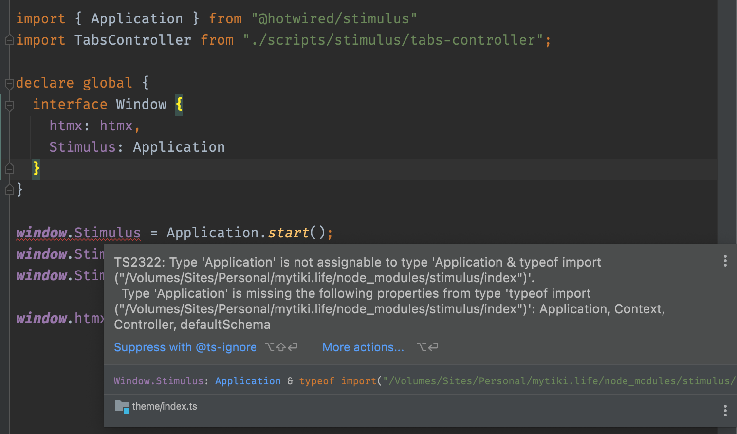Click the red-underlined window.Stimulus identifier

[x=78, y=233]
